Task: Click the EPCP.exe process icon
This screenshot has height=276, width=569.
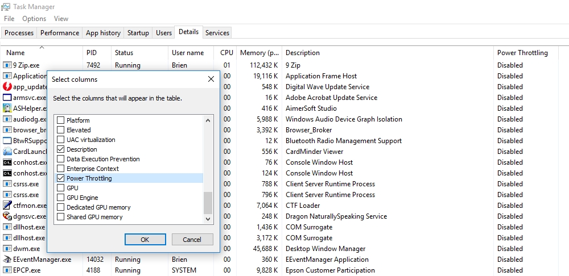Action: coord(7,270)
